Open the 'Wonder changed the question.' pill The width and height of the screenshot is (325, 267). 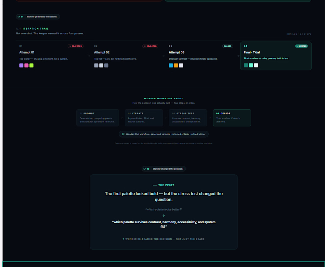click(163, 169)
